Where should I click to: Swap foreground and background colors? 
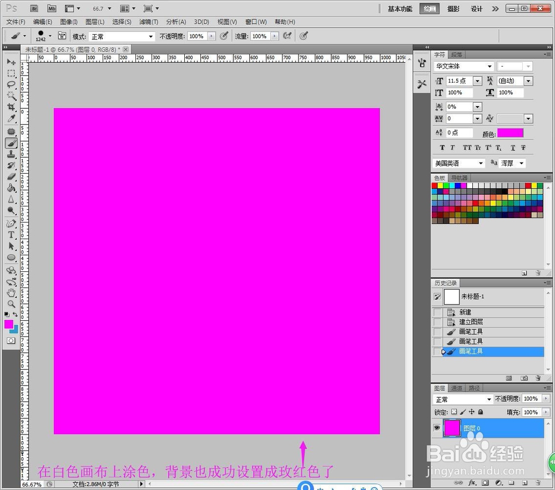(15, 314)
